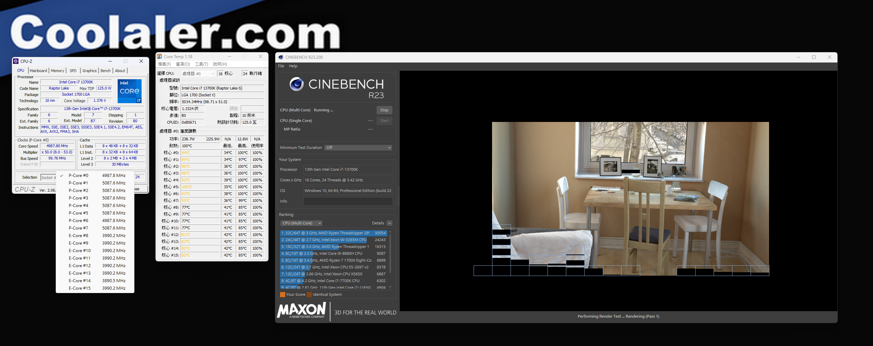Click the 238.7W power reading in Core Temp
Viewport: 873px width, 346px height.
click(x=193, y=139)
